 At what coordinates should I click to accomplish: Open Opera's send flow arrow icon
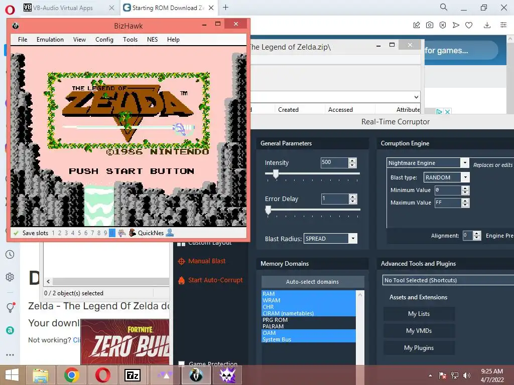456,25
